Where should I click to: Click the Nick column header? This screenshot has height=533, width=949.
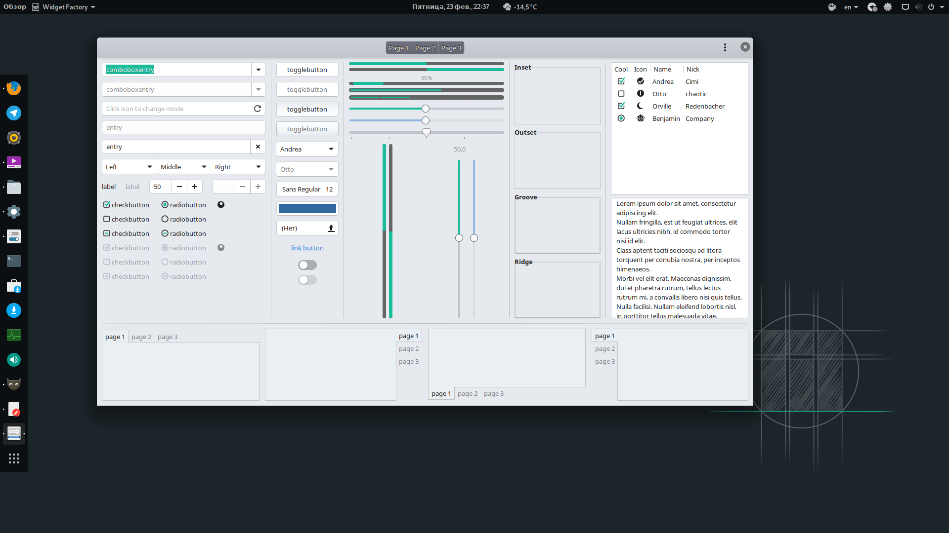(x=693, y=69)
